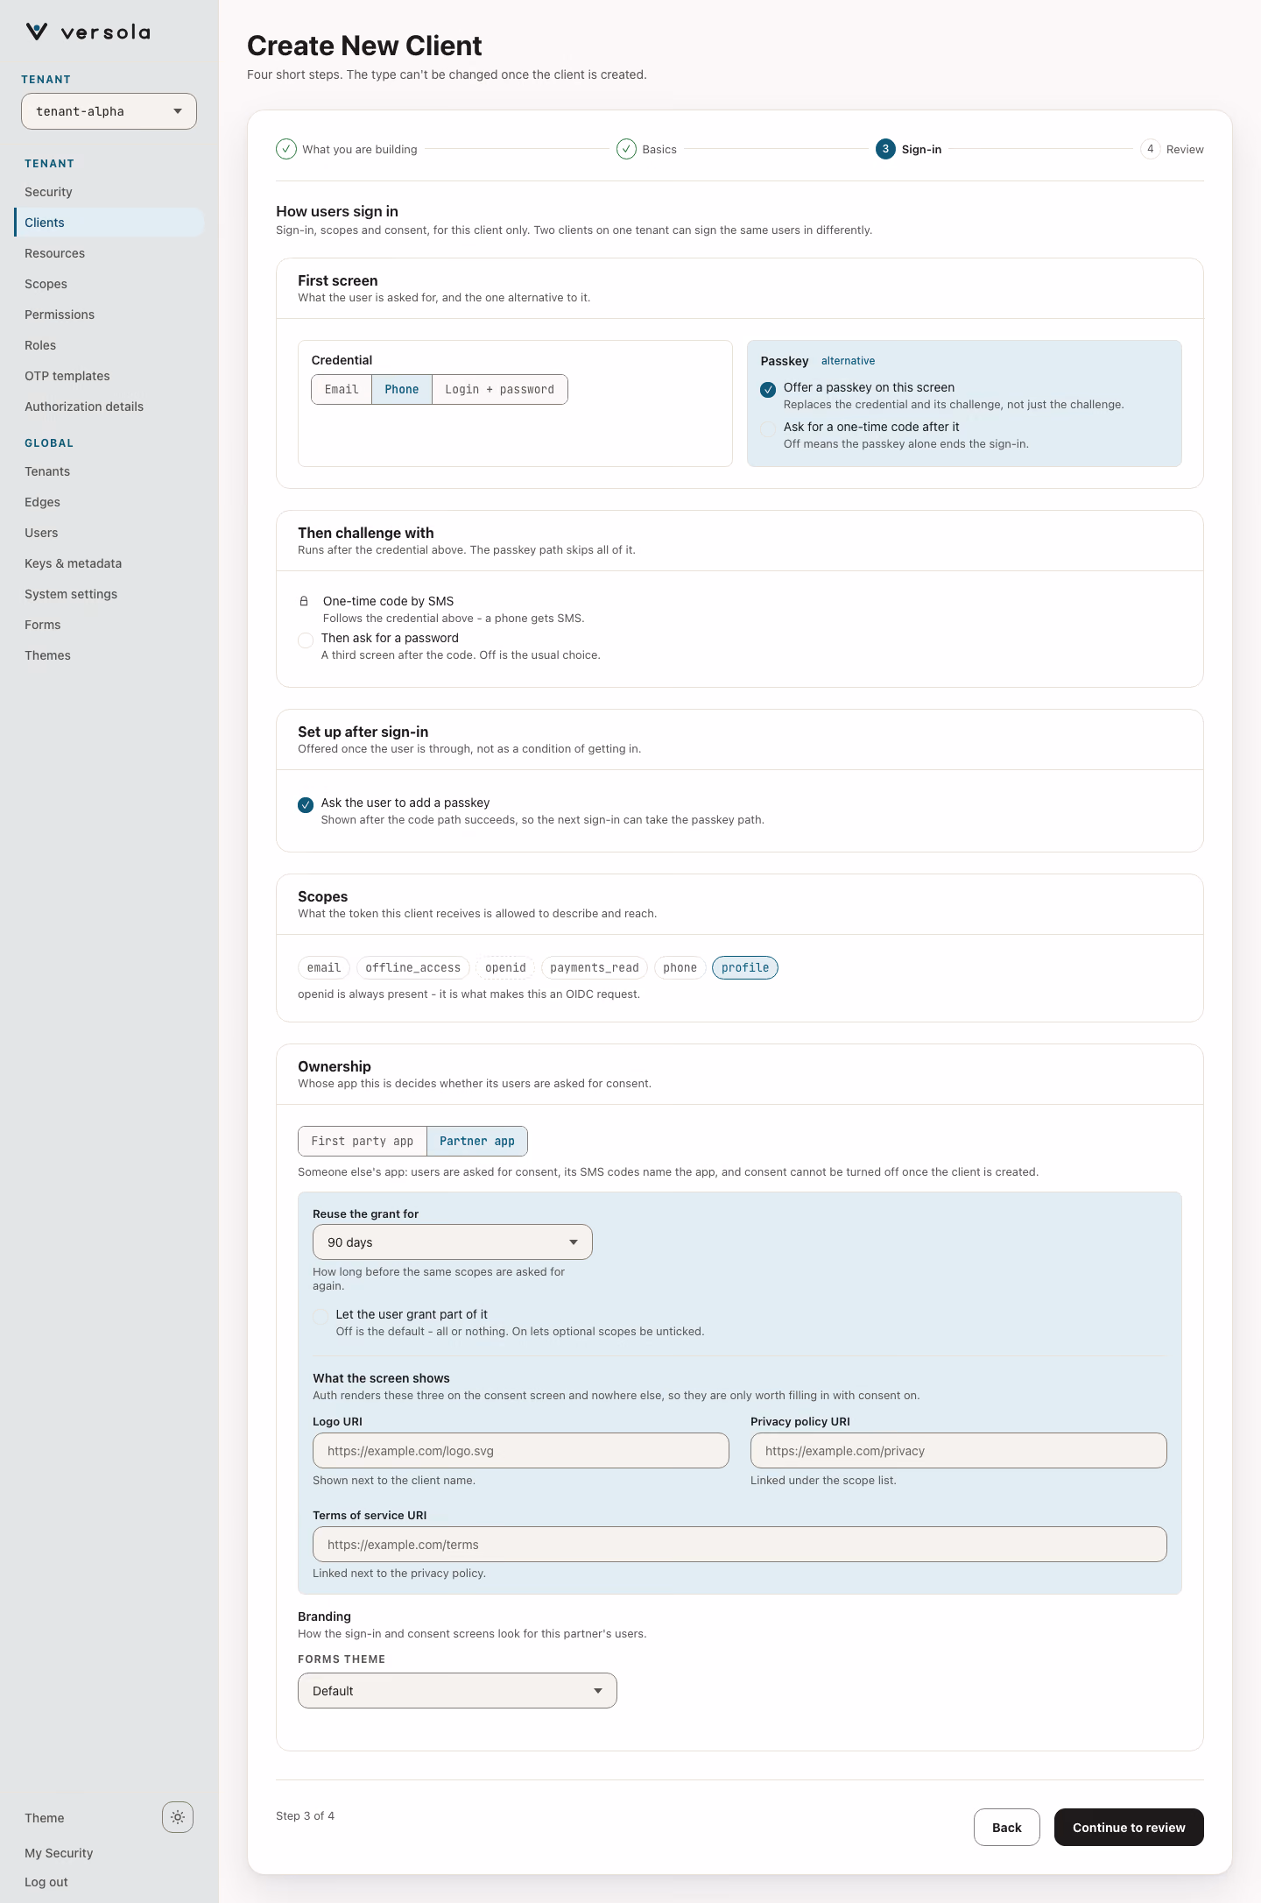
Task: Click the step 3 Sign-in circle
Action: [885, 149]
